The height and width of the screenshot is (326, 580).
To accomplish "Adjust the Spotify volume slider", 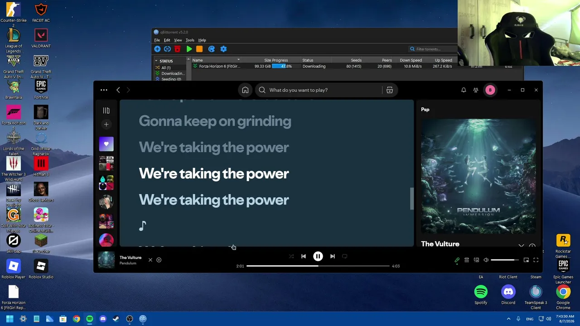I will (505, 260).
